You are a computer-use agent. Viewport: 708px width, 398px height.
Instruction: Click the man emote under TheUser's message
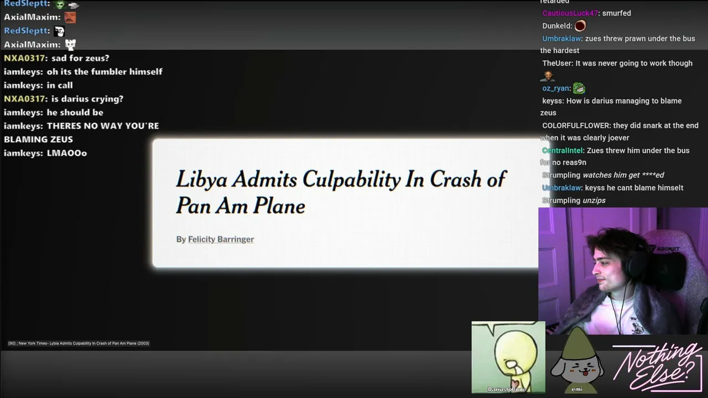(x=548, y=76)
